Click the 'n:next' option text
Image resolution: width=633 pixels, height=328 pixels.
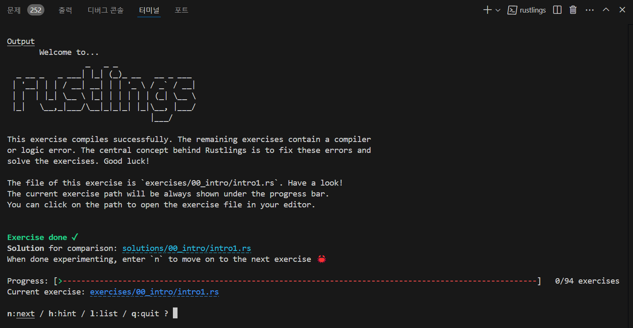21,314
